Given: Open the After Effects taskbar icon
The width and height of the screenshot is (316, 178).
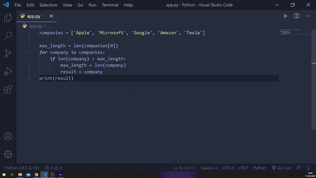Looking at the screenshot, I should tap(60, 175).
